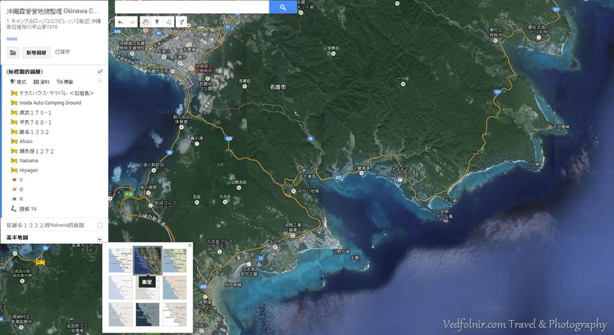
Task: Click the undo arrow in map toolbar
Action: coord(120,22)
